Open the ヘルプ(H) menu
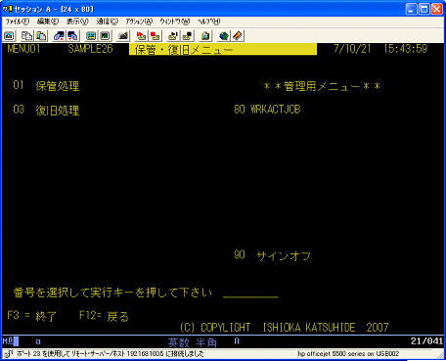The height and width of the screenshot is (361, 446). click(x=208, y=22)
